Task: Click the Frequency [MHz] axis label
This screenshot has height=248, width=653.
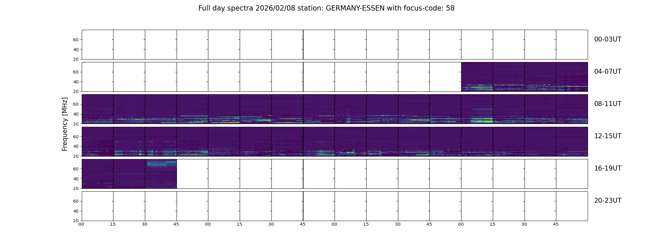Action: point(65,124)
